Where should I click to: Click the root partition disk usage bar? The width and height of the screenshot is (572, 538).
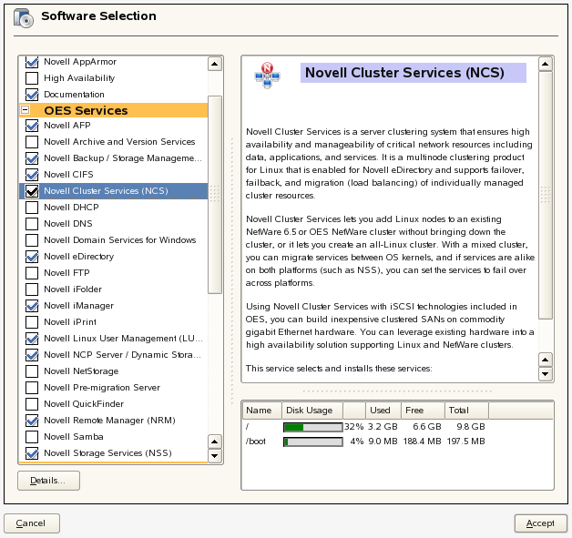[313, 427]
